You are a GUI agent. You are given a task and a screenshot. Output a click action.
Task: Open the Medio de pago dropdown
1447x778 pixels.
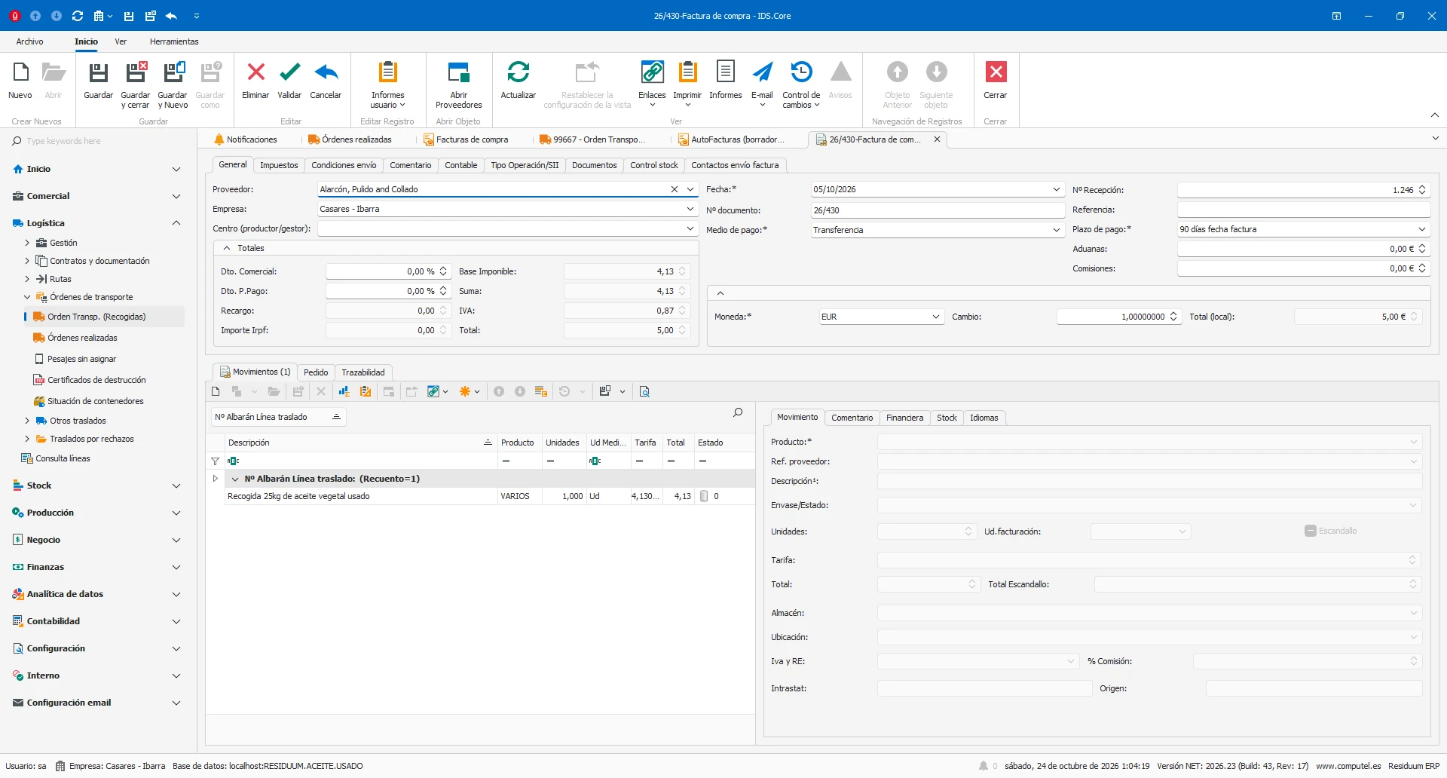(x=1056, y=230)
